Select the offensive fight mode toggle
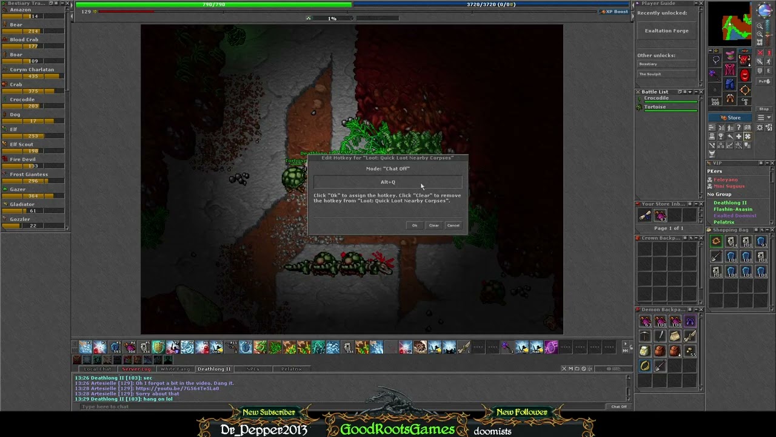This screenshot has height=437, width=776. click(x=760, y=53)
